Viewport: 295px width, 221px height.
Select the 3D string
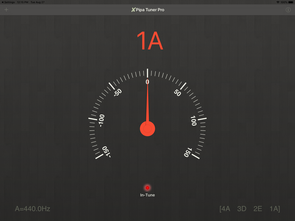click(x=242, y=209)
